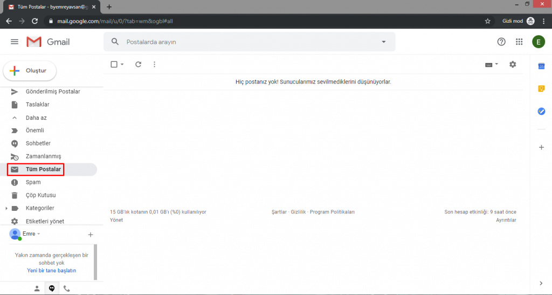Image resolution: width=552 pixels, height=295 pixels.
Task: Click the Oluştur compose button
Action: [30, 71]
